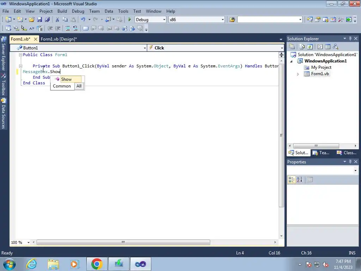Image resolution: width=361 pixels, height=271 pixels.
Task: Open Solution Explorer from the main toolbar icon
Action: 310,20
